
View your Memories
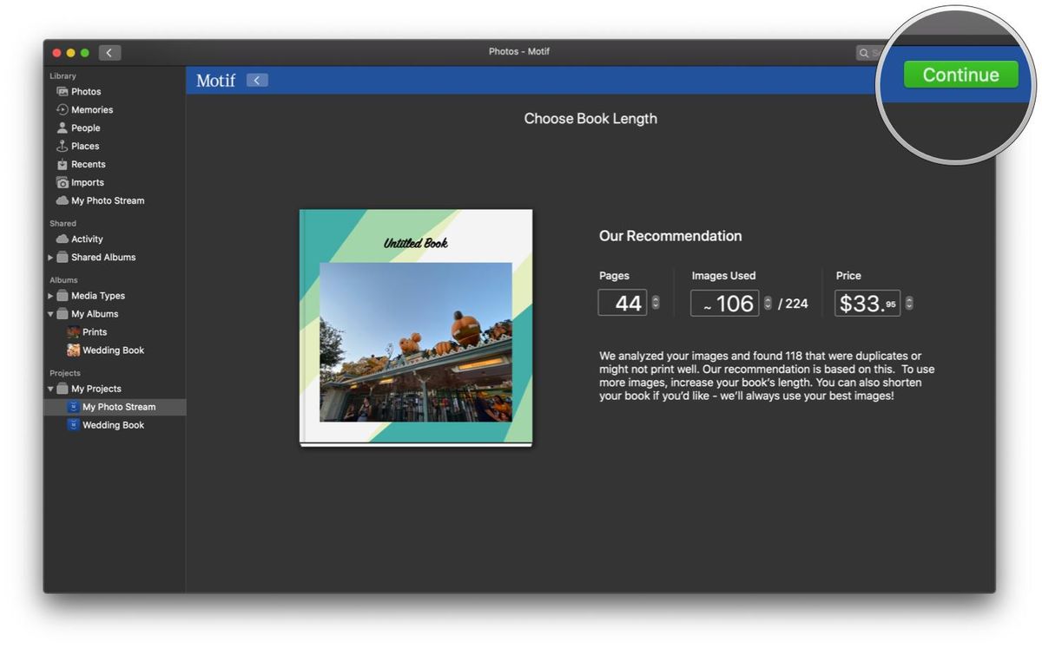pos(90,109)
